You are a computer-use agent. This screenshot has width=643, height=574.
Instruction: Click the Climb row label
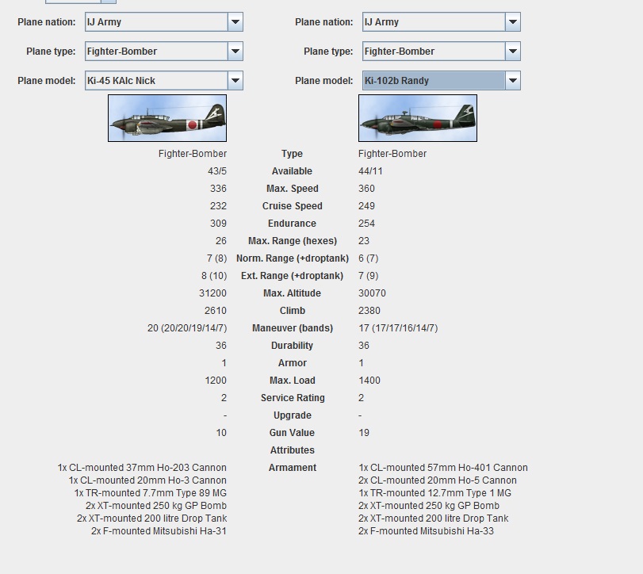pyautogui.click(x=293, y=311)
